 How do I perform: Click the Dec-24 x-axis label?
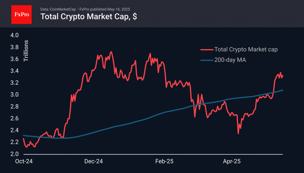tap(94, 161)
